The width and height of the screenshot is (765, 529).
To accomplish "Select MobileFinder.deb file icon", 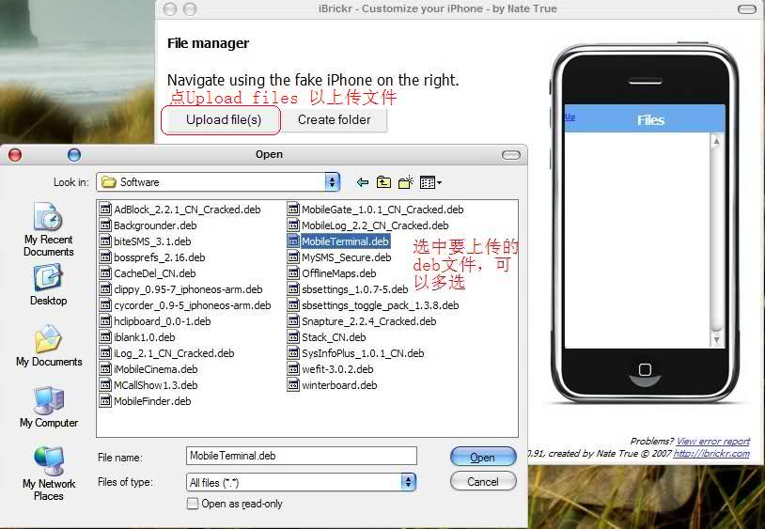I will (105, 401).
